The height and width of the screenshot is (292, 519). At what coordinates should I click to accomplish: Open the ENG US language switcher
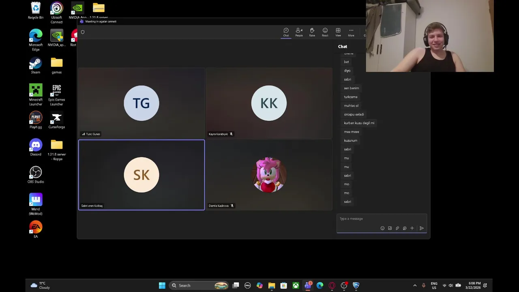[434, 286]
